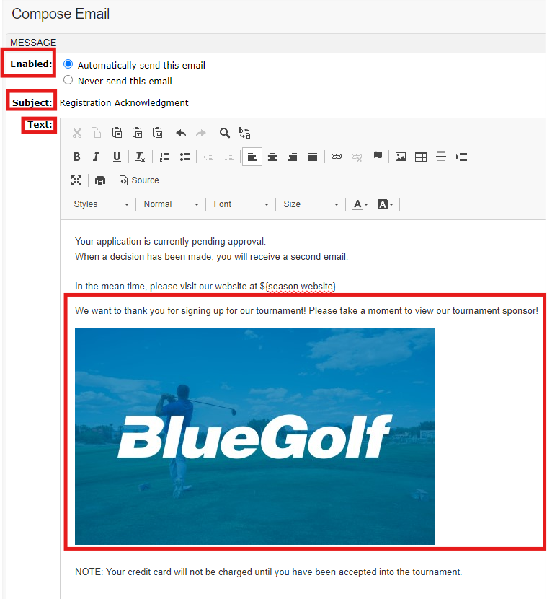Justify the text
The image size is (547, 599).
click(313, 157)
